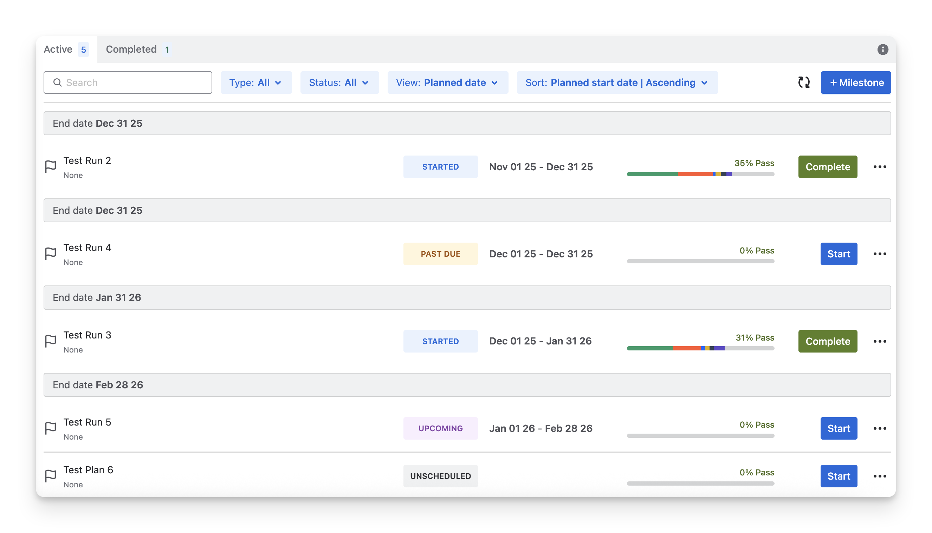Add a new milestone with + Milestone

point(855,83)
